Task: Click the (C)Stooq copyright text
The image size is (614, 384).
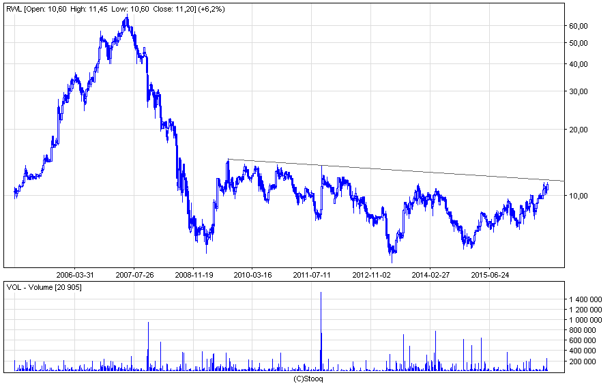Action: [x=308, y=379]
